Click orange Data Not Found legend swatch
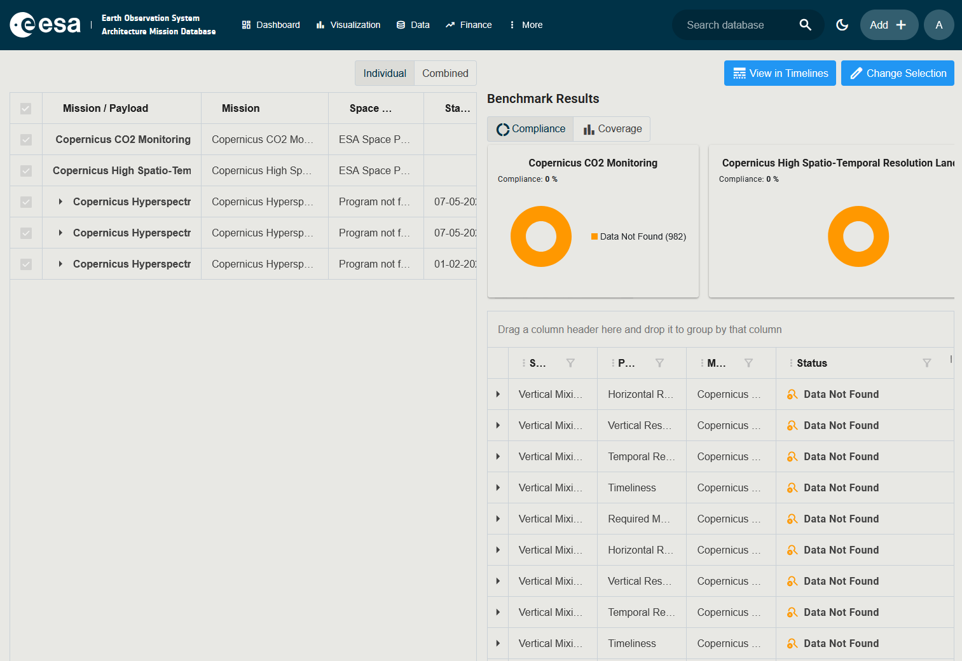Image resolution: width=962 pixels, height=661 pixels. click(594, 236)
